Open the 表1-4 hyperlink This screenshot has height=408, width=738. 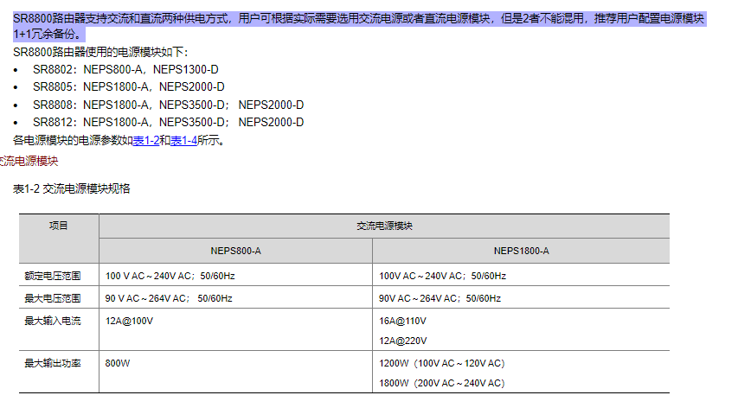click(x=183, y=140)
